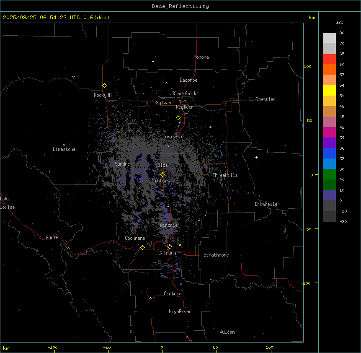361x353 pixels.
Task: Select the light blue 30-33 dBZ legend color
Action: pyautogui.click(x=329, y=164)
